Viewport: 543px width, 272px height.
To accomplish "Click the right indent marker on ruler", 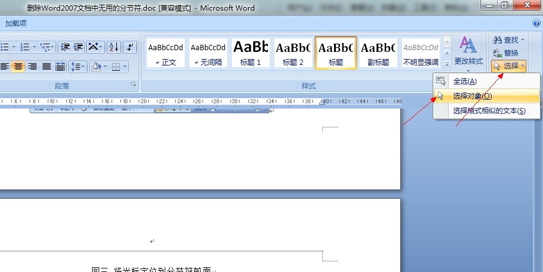I will tap(322, 103).
